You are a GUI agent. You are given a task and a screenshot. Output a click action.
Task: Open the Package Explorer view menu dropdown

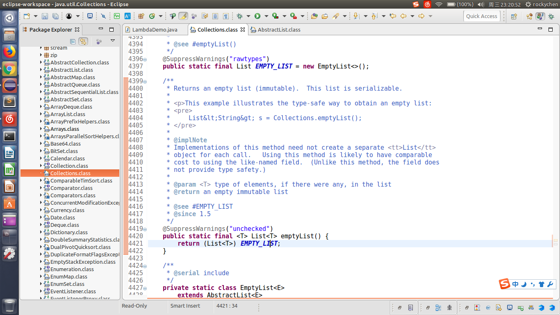click(113, 41)
